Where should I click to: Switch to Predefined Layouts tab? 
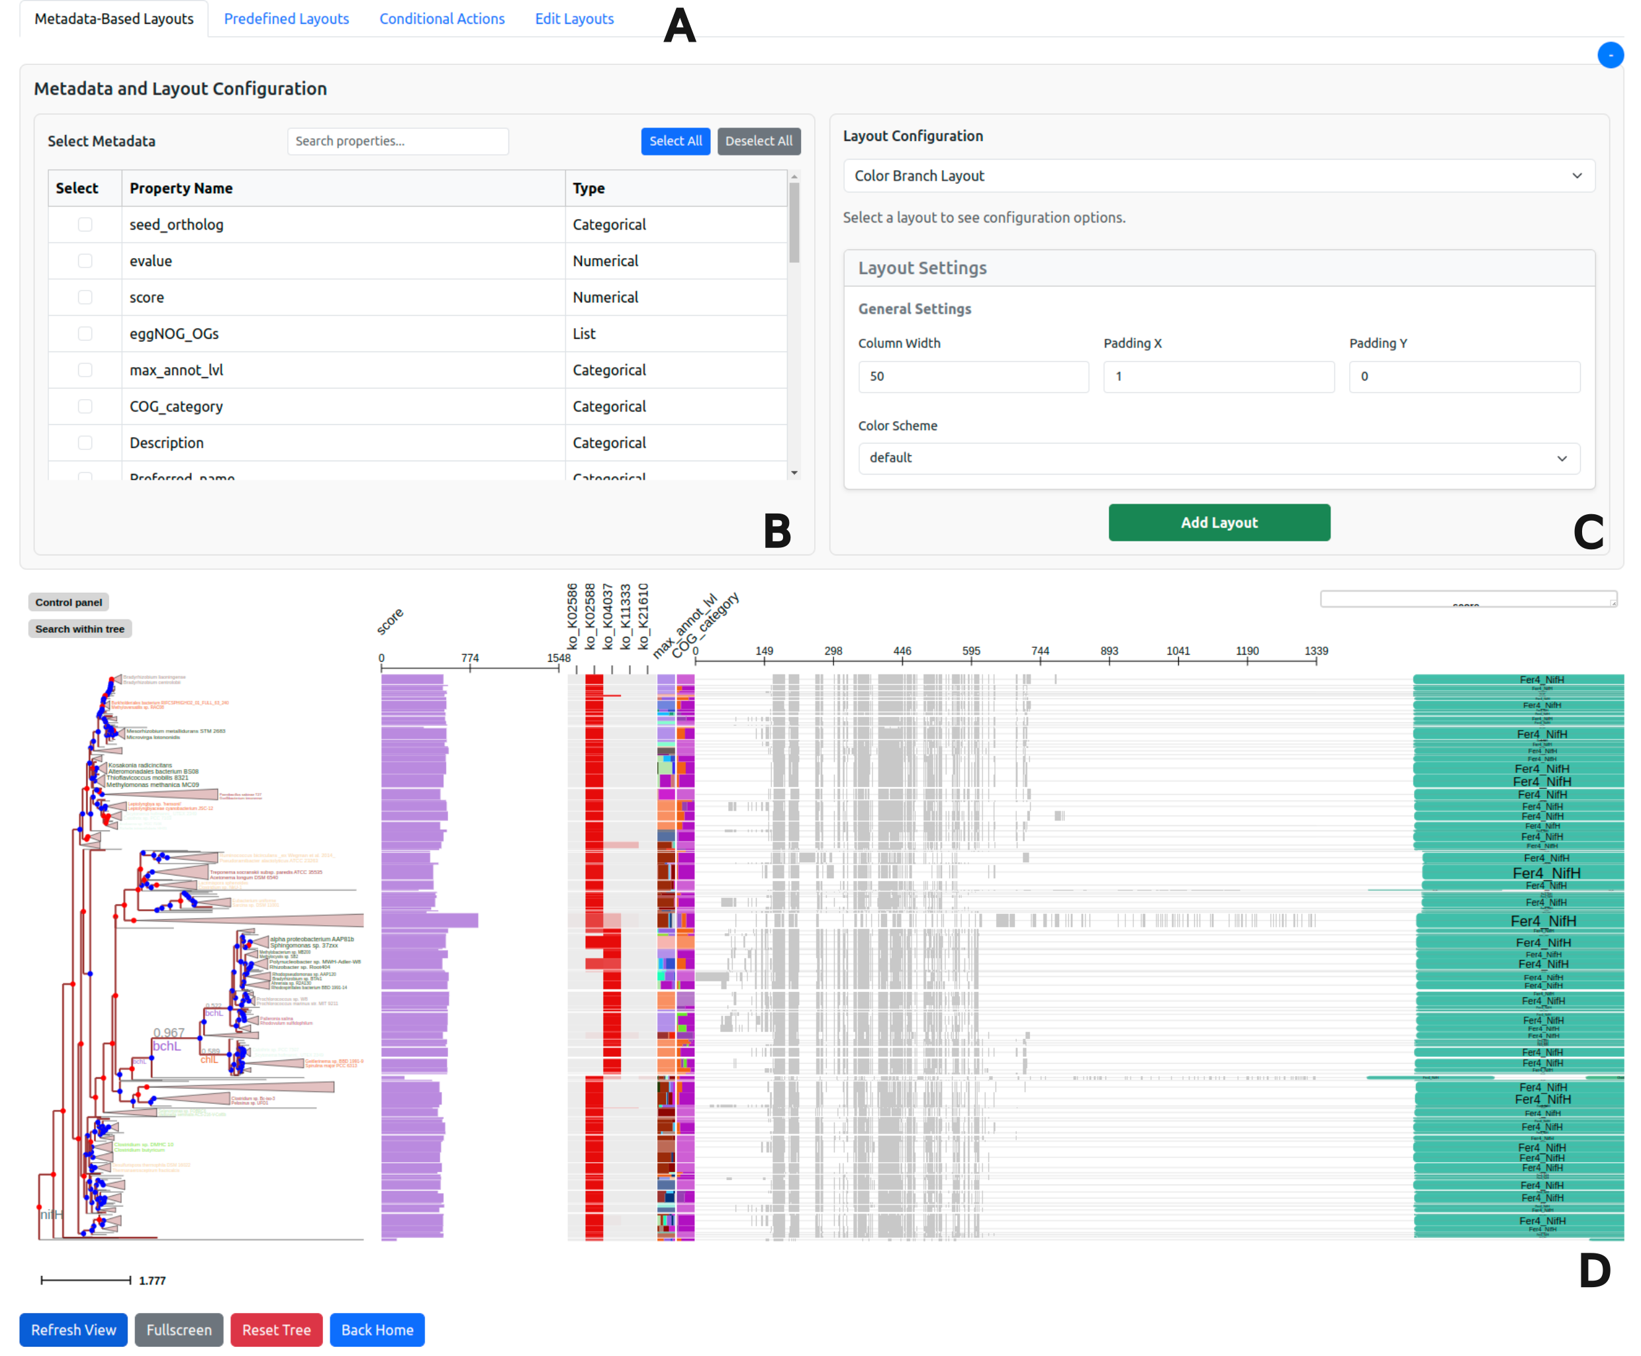[286, 19]
